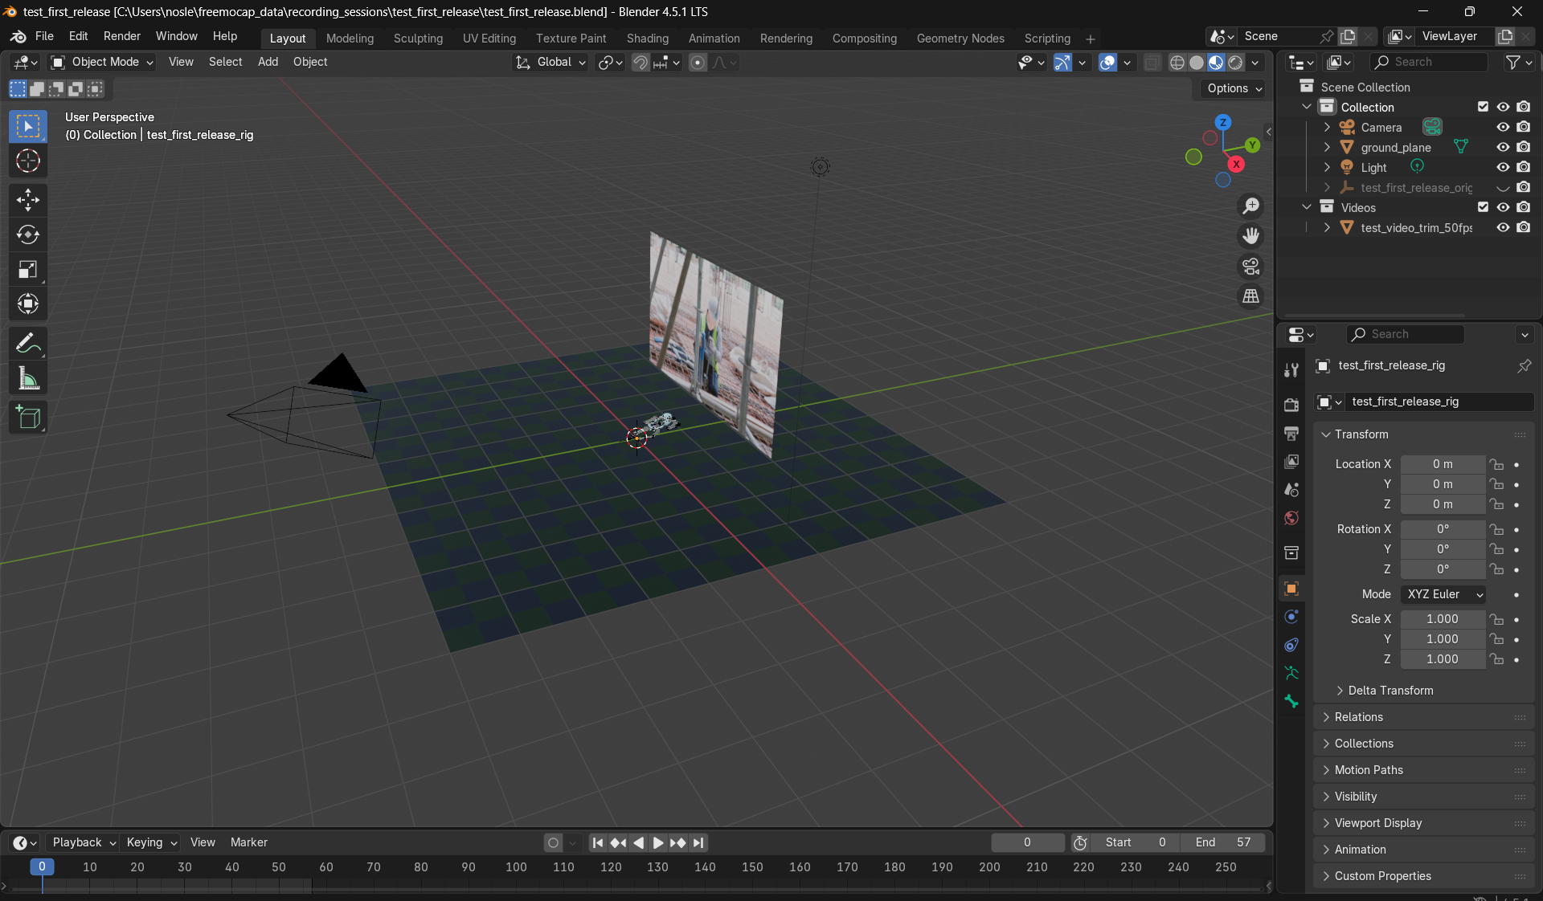Choose the Measure tool
The height and width of the screenshot is (901, 1543).
28,379
